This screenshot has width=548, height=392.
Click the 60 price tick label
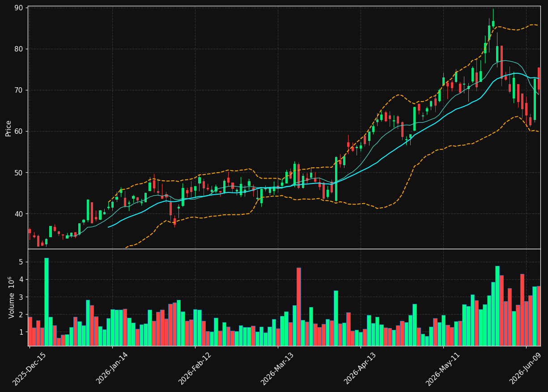20,131
